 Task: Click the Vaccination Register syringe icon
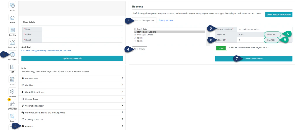[x=23, y=106]
